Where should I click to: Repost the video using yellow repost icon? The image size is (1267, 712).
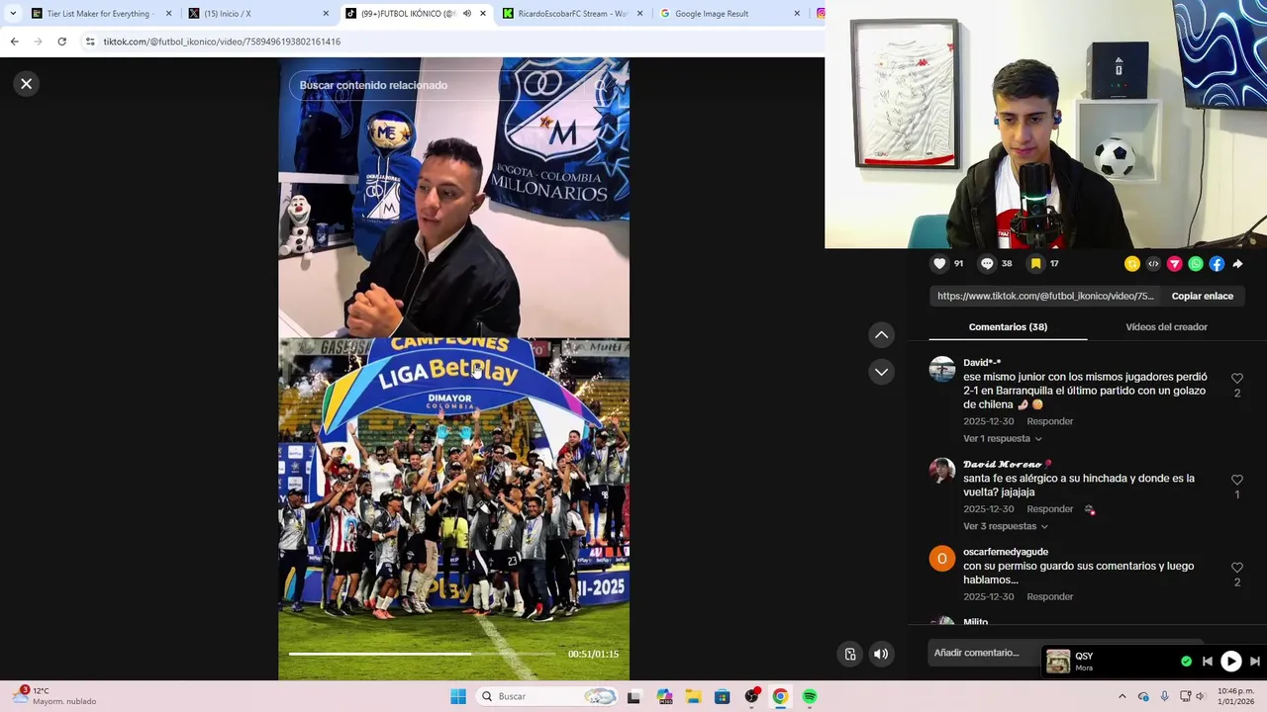click(x=1132, y=264)
